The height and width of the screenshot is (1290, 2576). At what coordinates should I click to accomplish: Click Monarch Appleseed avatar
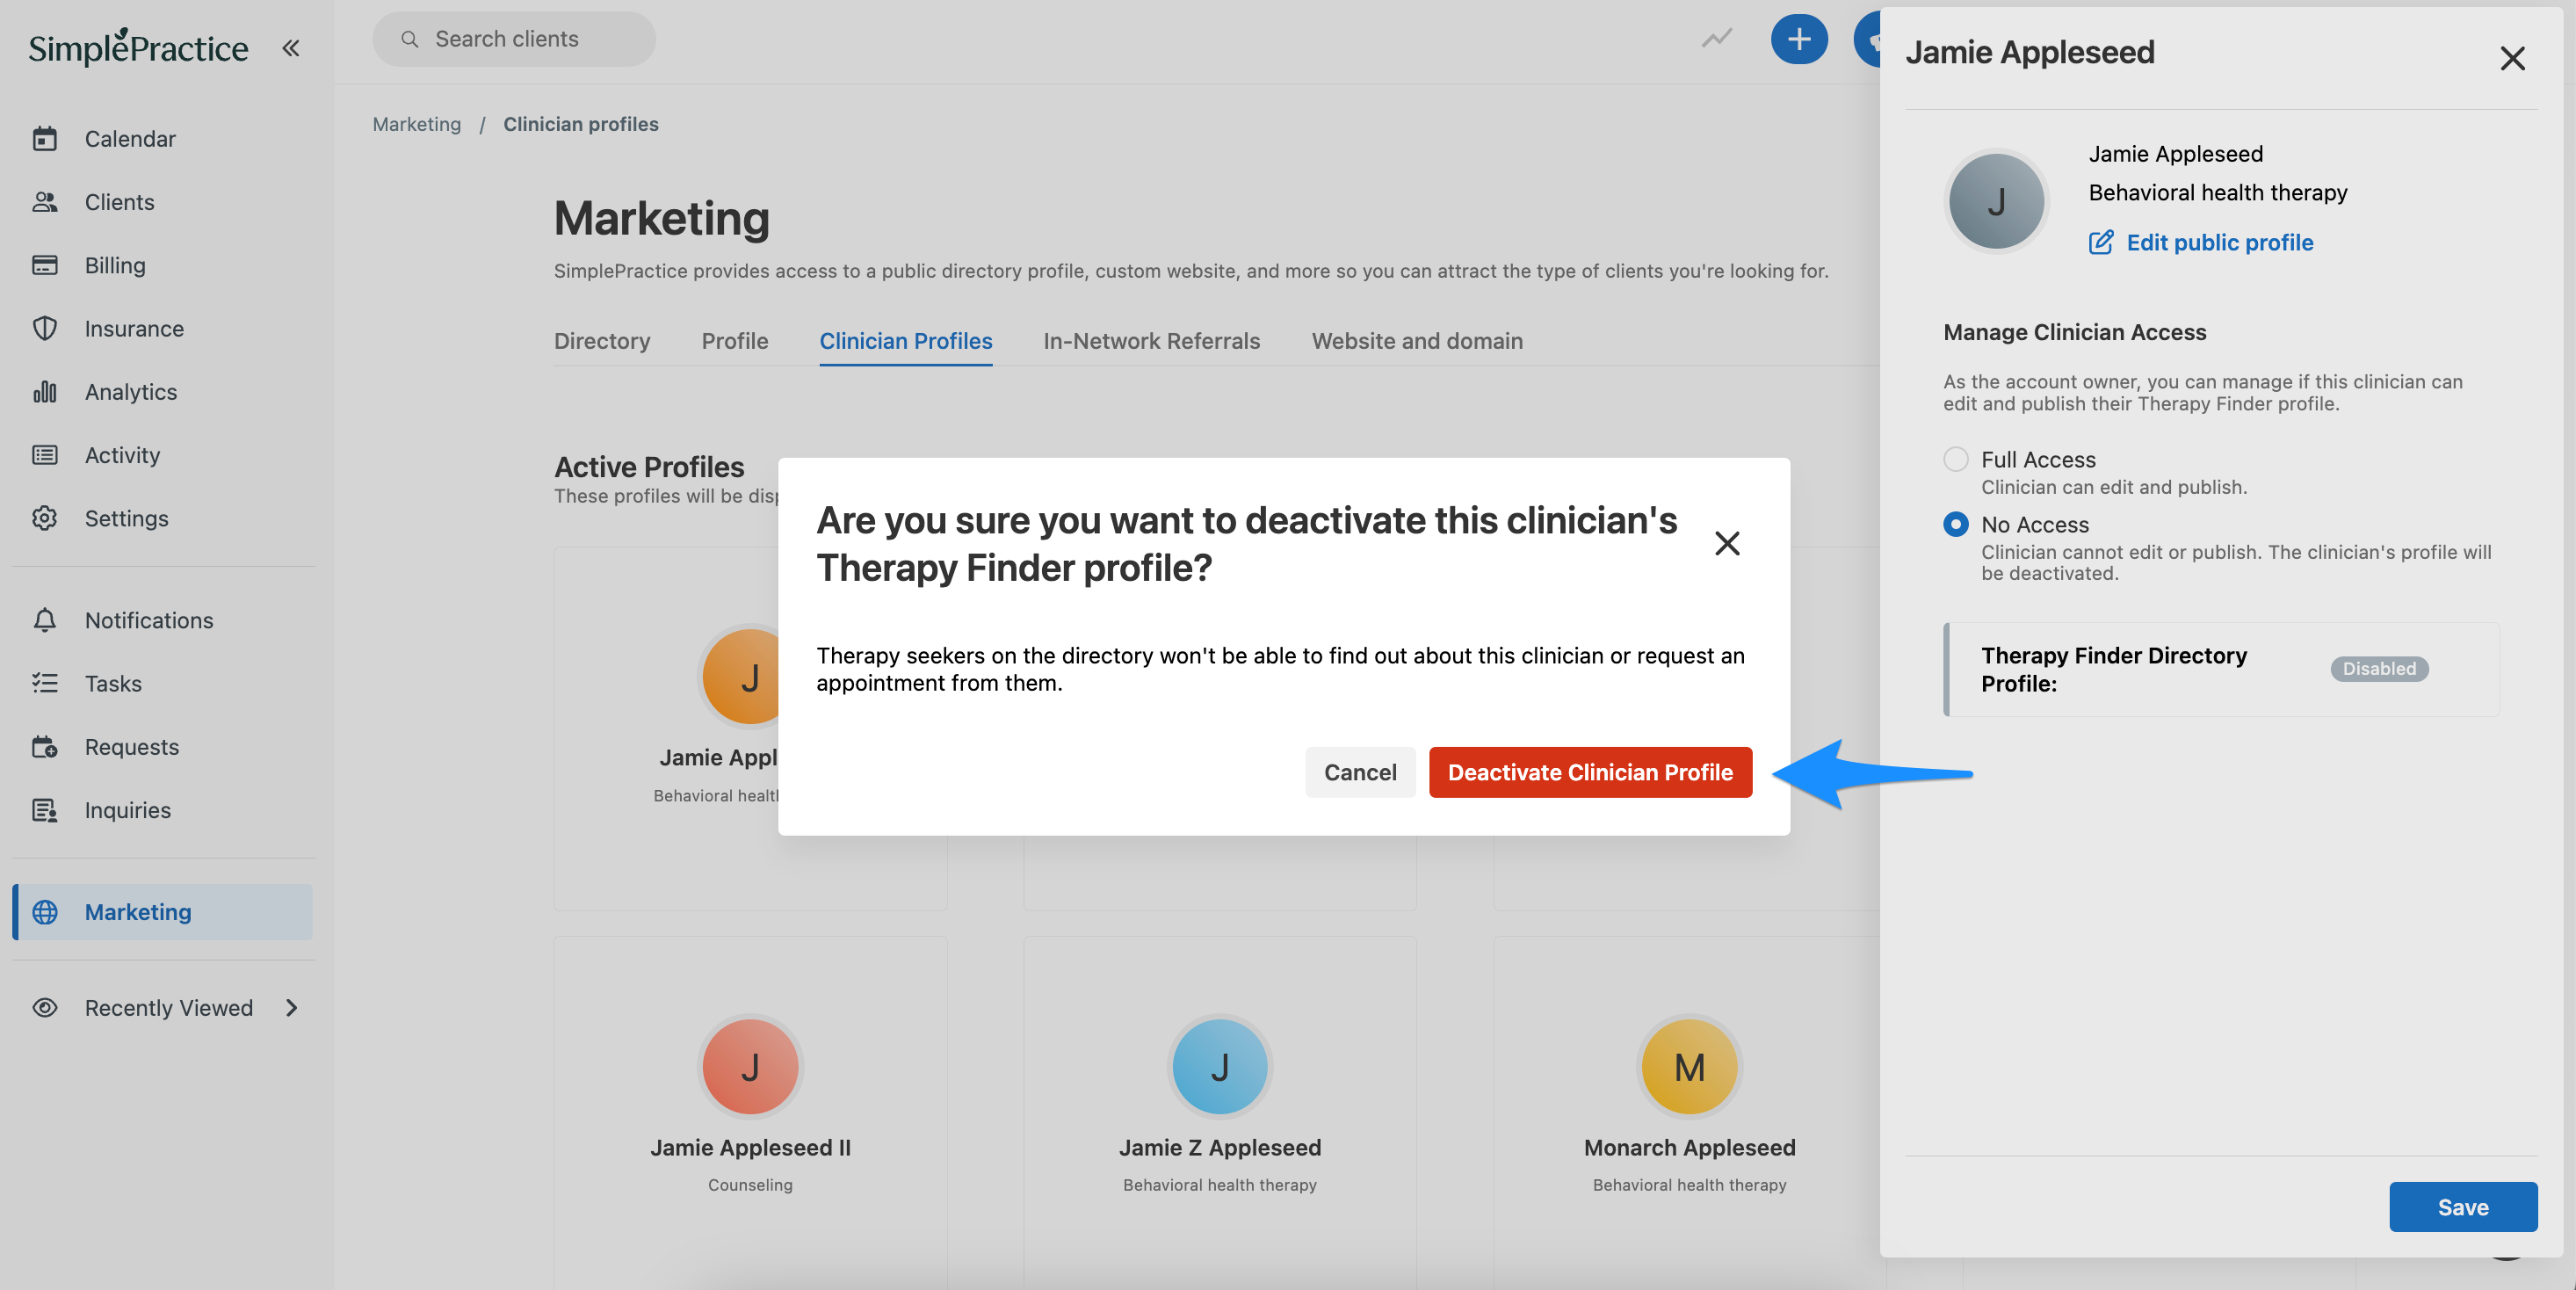pyautogui.click(x=1690, y=1067)
